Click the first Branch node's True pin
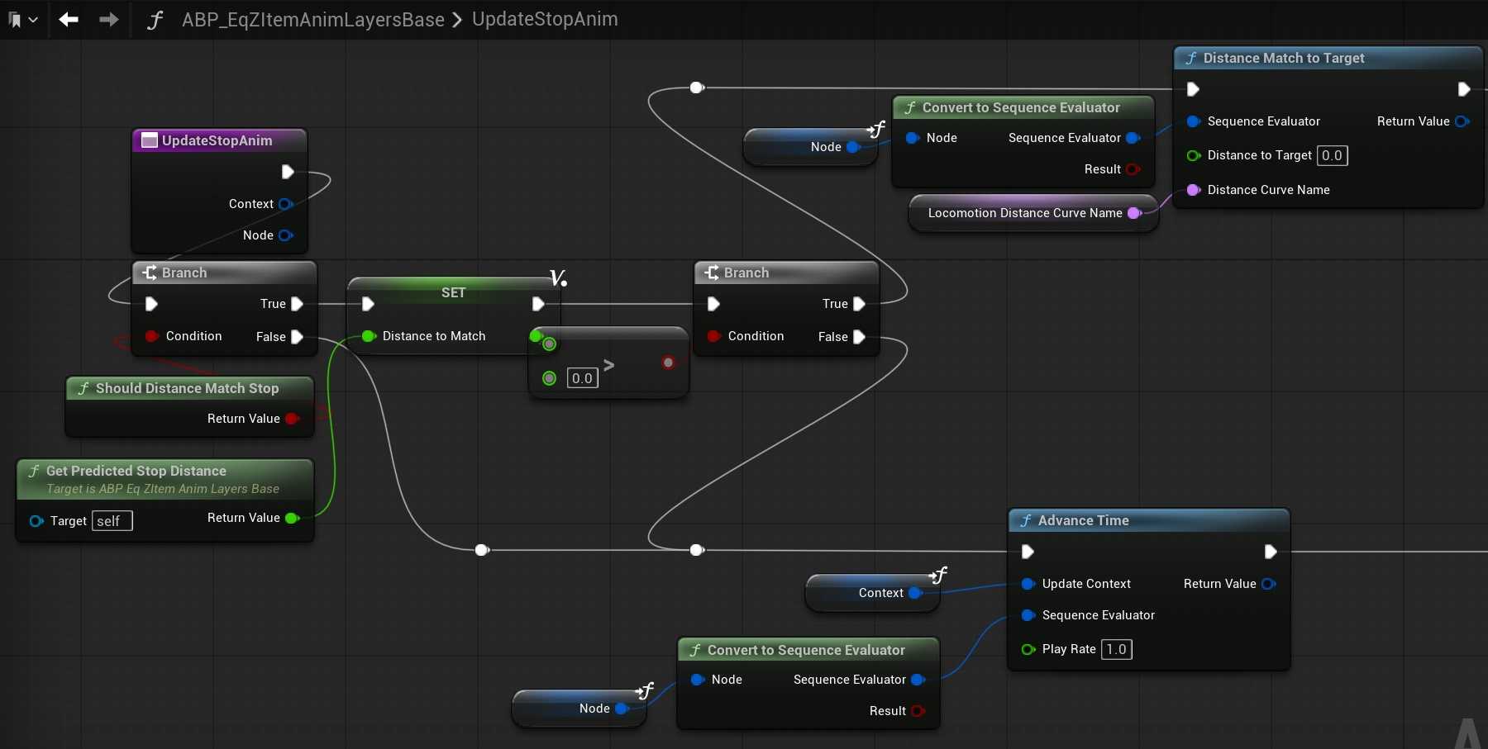This screenshot has width=1488, height=749. pyautogui.click(x=297, y=304)
